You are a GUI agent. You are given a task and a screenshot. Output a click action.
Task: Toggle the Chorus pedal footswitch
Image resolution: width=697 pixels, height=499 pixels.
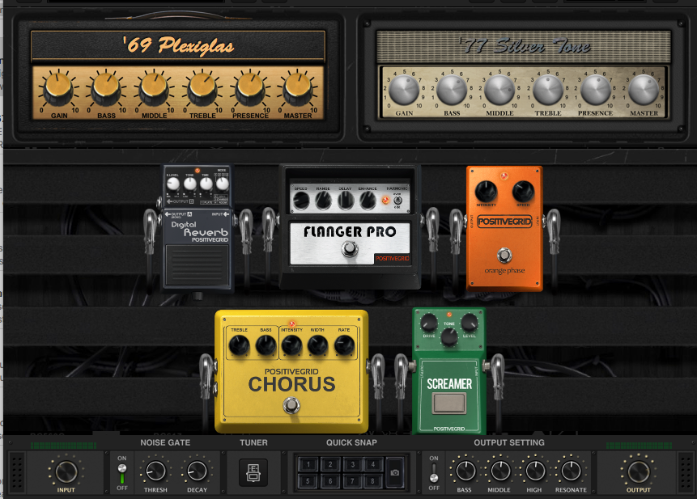click(x=291, y=405)
